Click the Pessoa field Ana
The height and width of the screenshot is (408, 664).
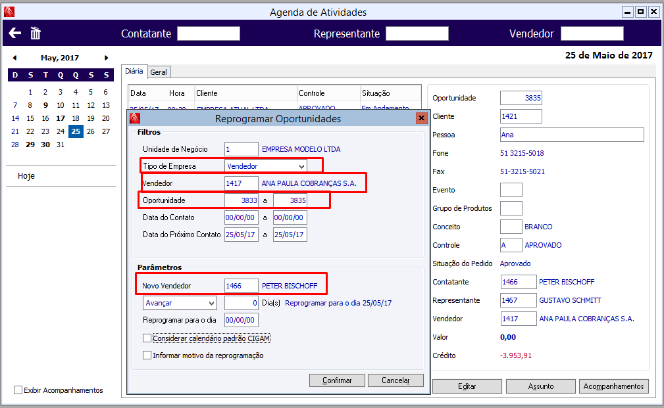click(x=572, y=135)
